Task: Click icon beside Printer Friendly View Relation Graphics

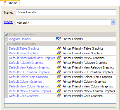Action: (59, 67)
